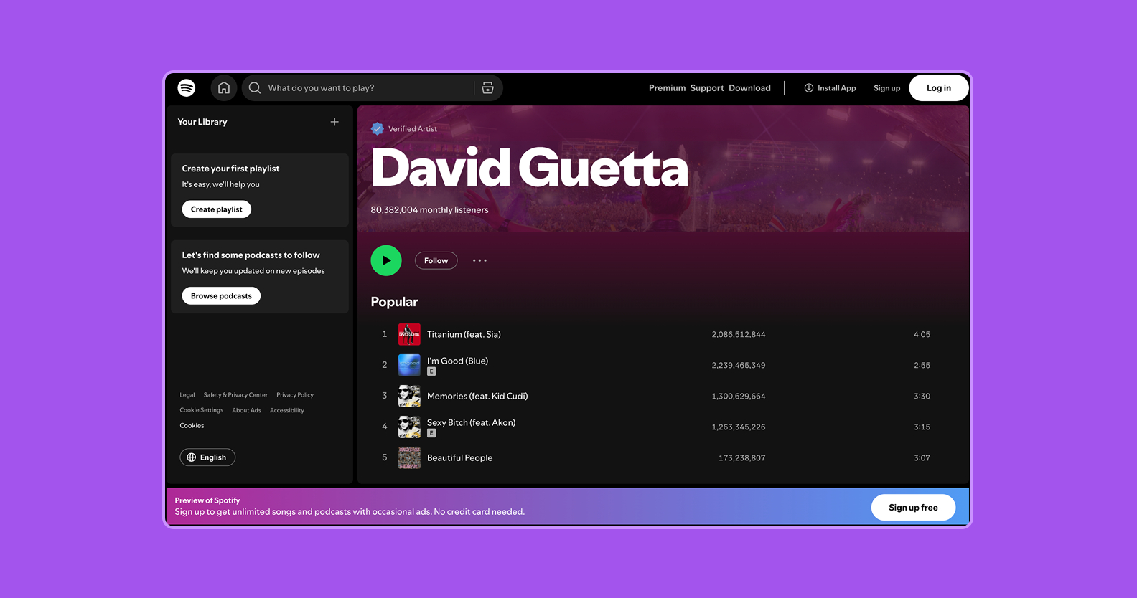Viewport: 1137px width, 598px height.
Task: Click Install App
Action: pyautogui.click(x=830, y=88)
